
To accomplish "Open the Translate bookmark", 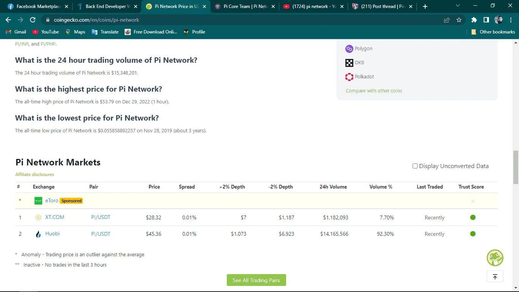I will click(x=105, y=32).
